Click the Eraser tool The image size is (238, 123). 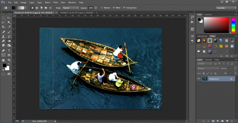click(x=4, y=41)
